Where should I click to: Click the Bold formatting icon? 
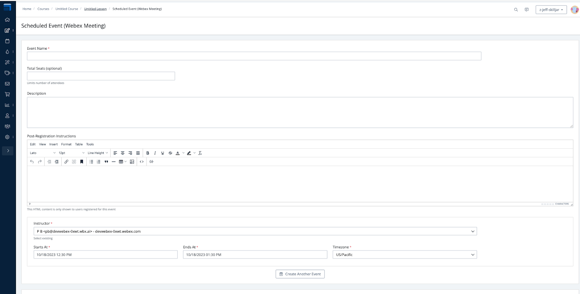(148, 153)
